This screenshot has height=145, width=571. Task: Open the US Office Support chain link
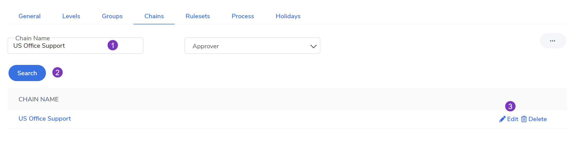(x=45, y=119)
